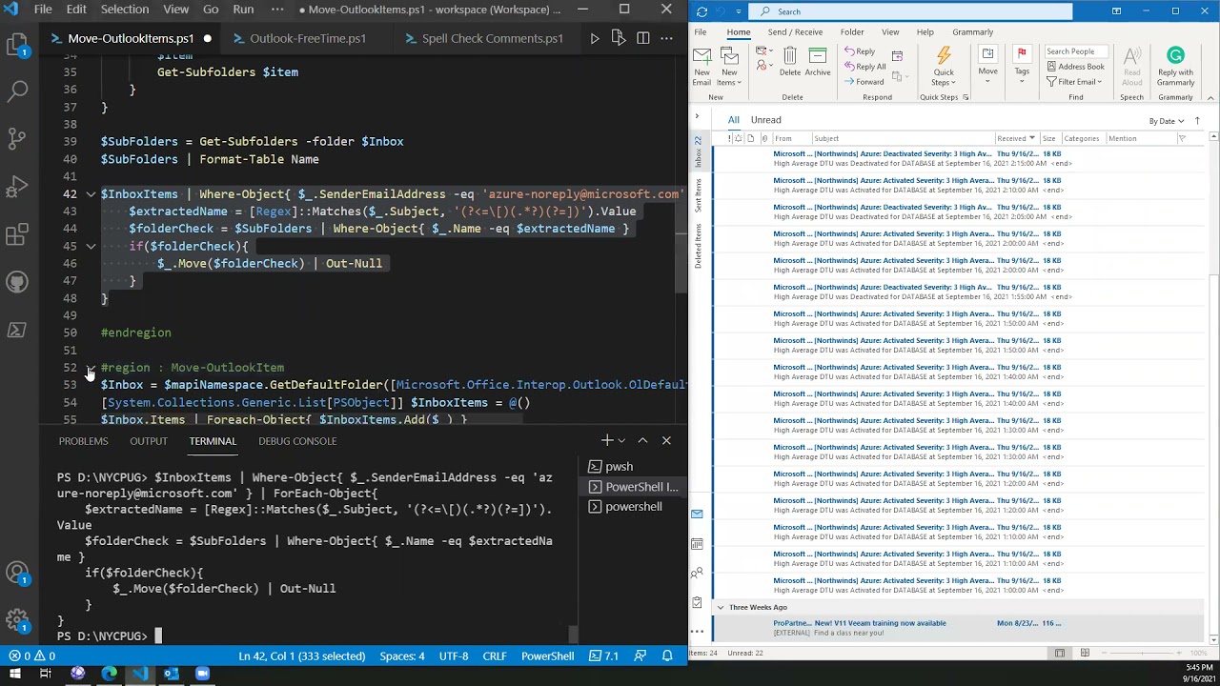The height and width of the screenshot is (686, 1220).
Task: Switch Outlook to reading view in status bar
Action: pos(1085,653)
